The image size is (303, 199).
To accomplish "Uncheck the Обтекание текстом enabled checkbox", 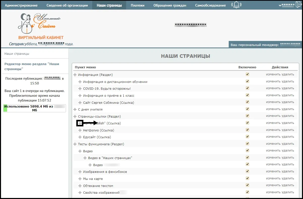I will coord(247,185).
